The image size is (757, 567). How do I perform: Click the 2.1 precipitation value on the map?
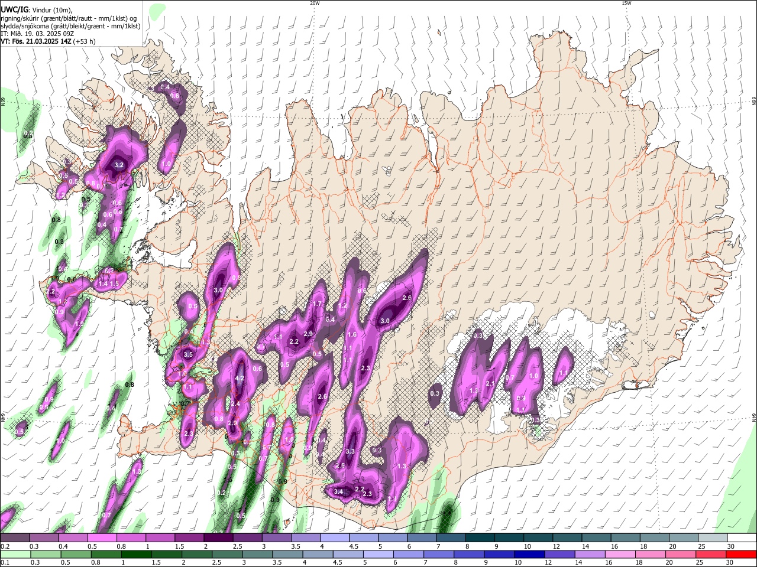pyautogui.click(x=490, y=383)
